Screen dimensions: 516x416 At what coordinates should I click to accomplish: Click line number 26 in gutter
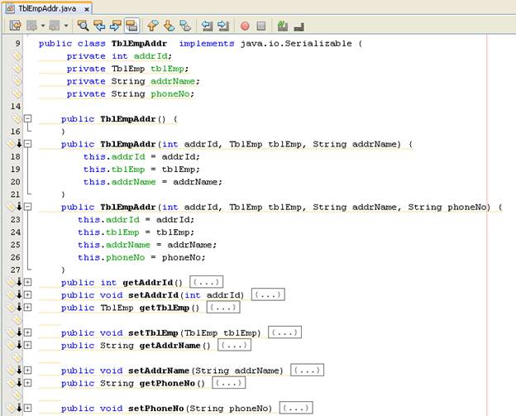click(x=16, y=257)
